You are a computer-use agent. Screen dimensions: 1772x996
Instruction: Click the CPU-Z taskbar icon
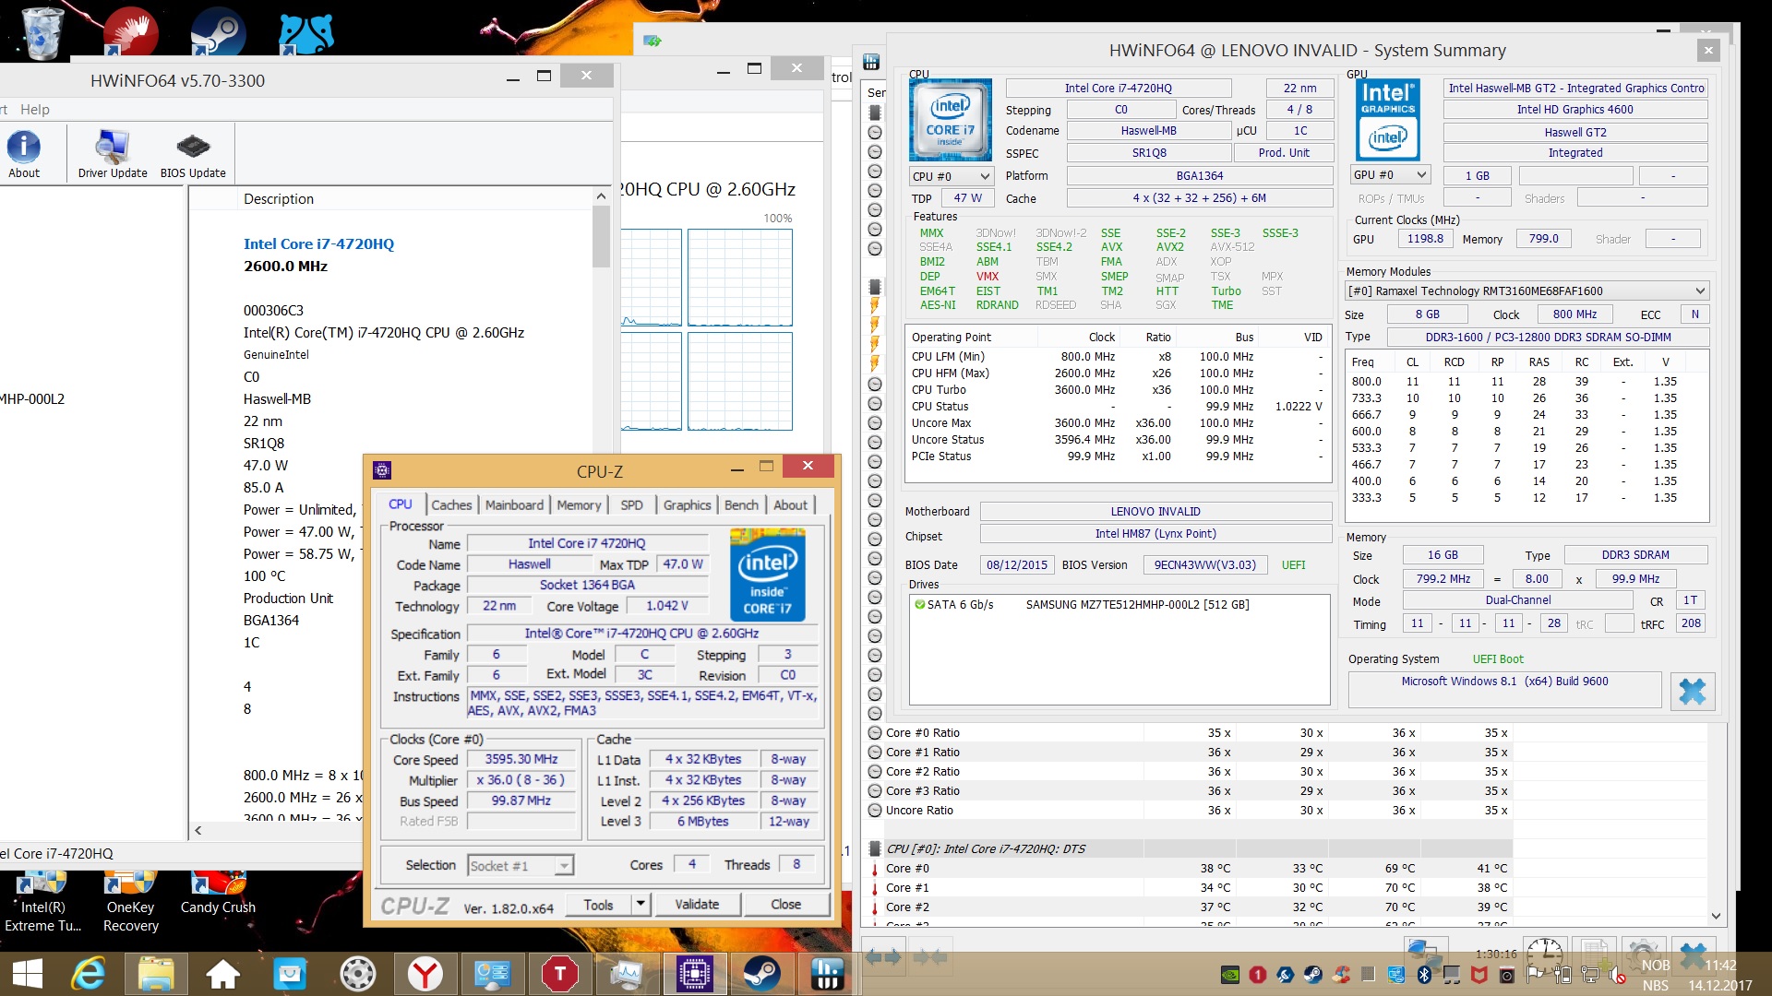click(x=694, y=974)
